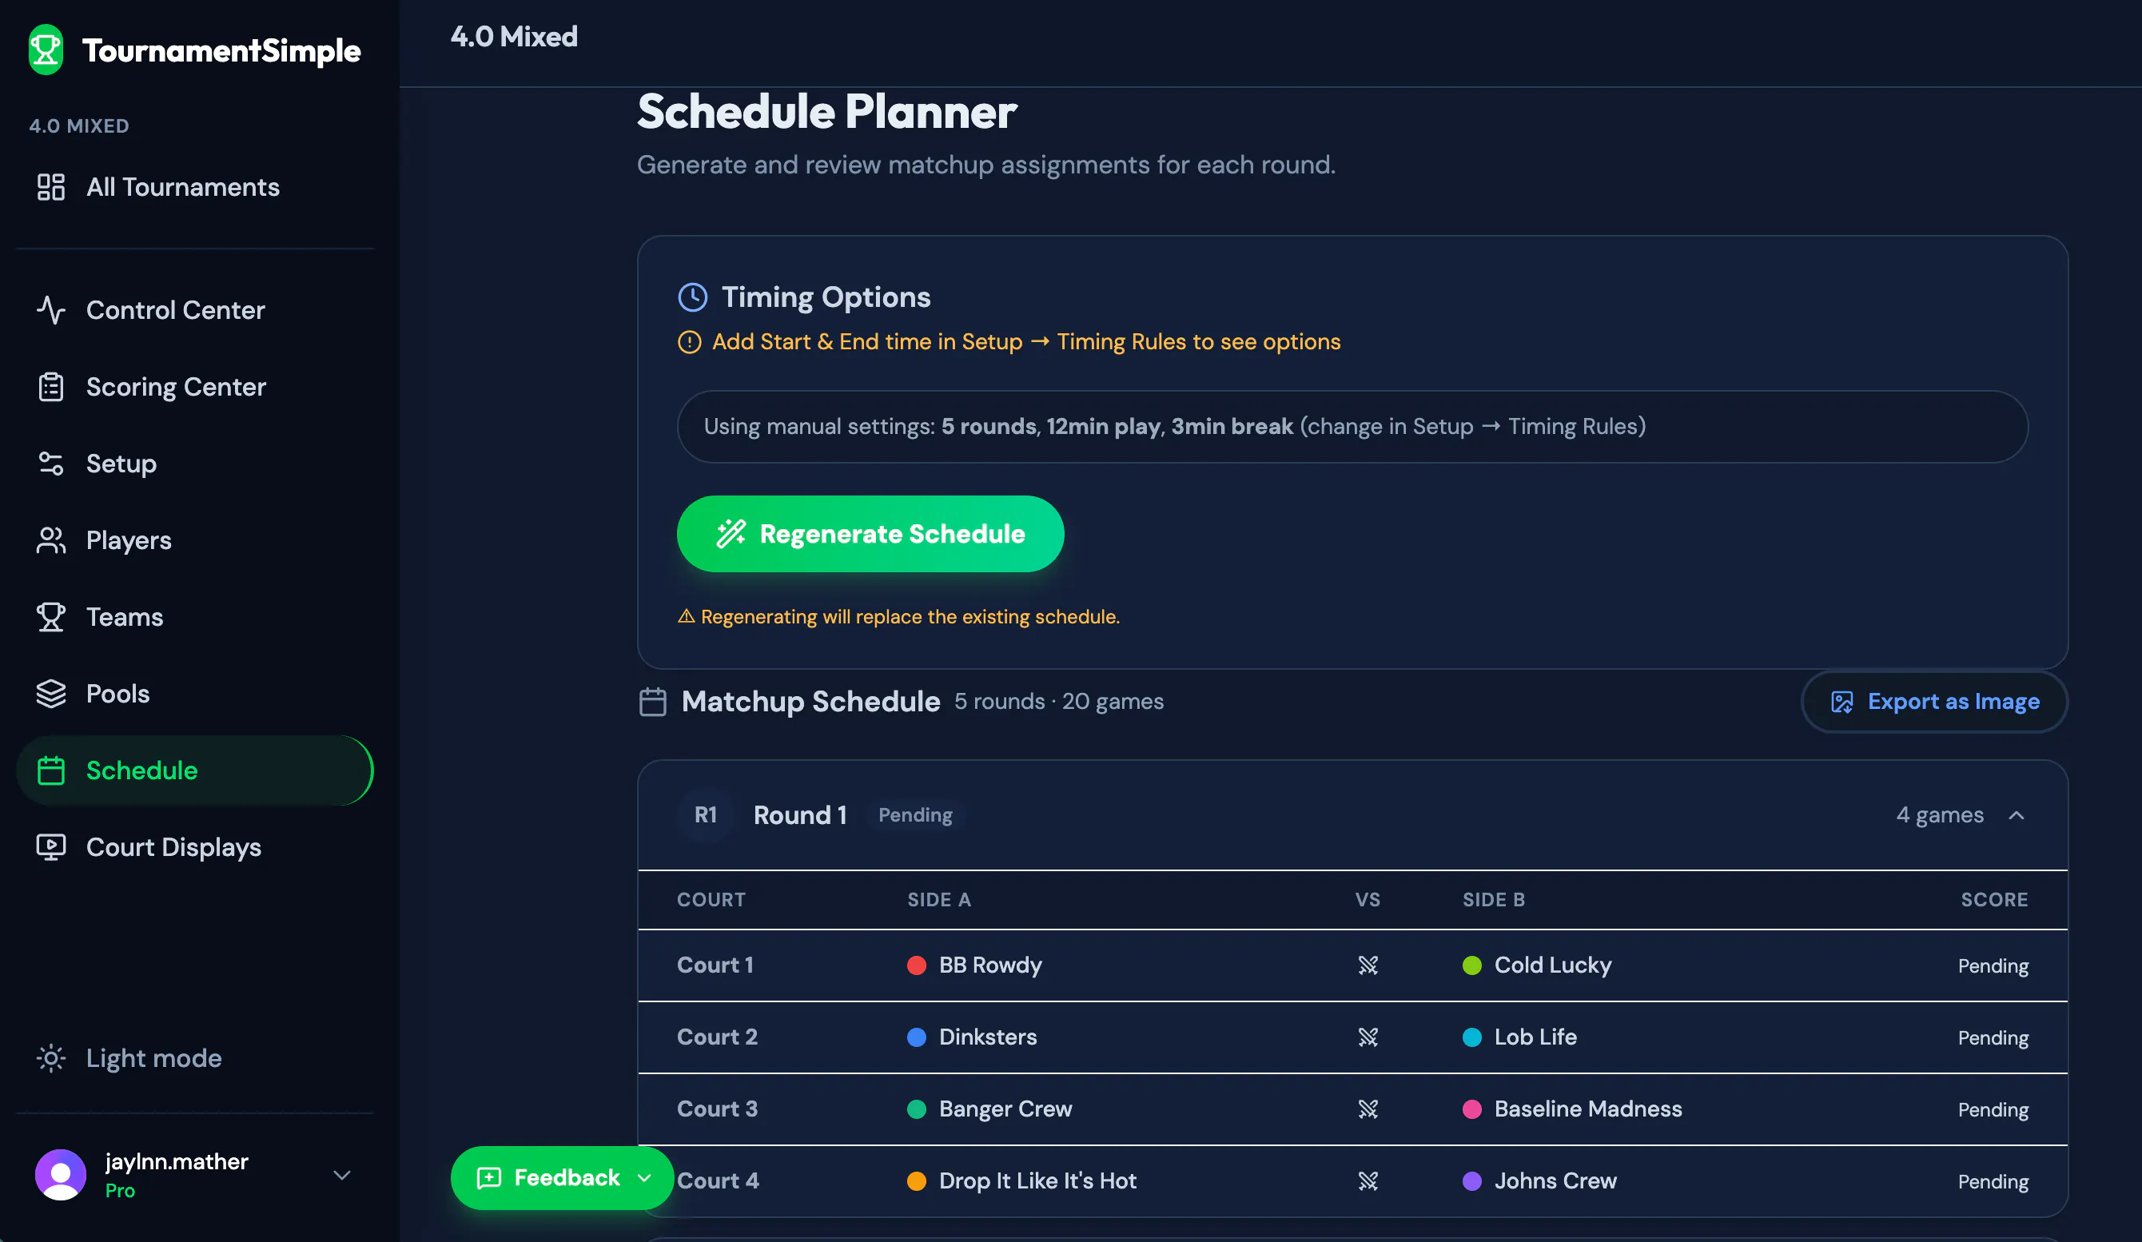This screenshot has width=2142, height=1242.
Task: Click the lime Cold Lucky color dot
Action: click(x=1472, y=965)
